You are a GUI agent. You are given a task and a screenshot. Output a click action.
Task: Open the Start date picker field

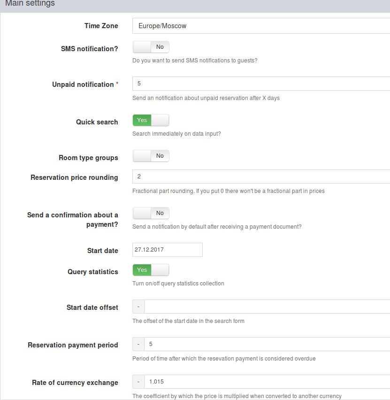(x=168, y=250)
